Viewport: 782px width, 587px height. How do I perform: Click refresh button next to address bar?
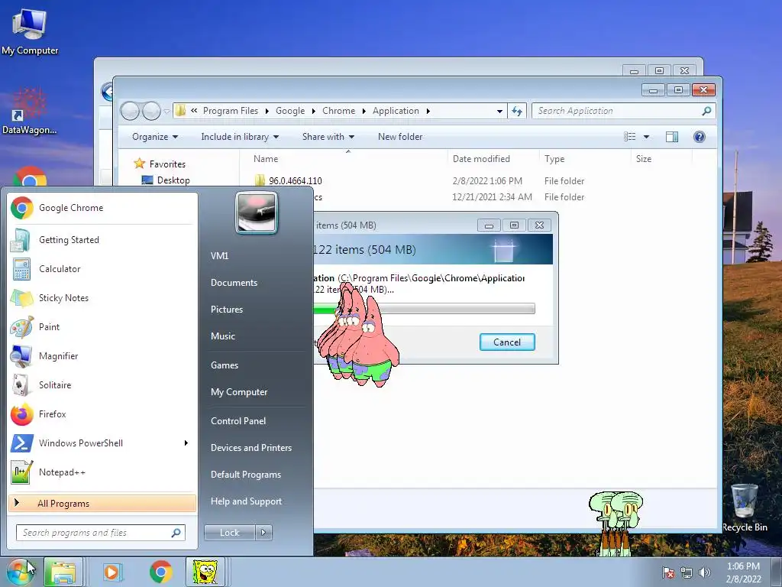tap(517, 111)
